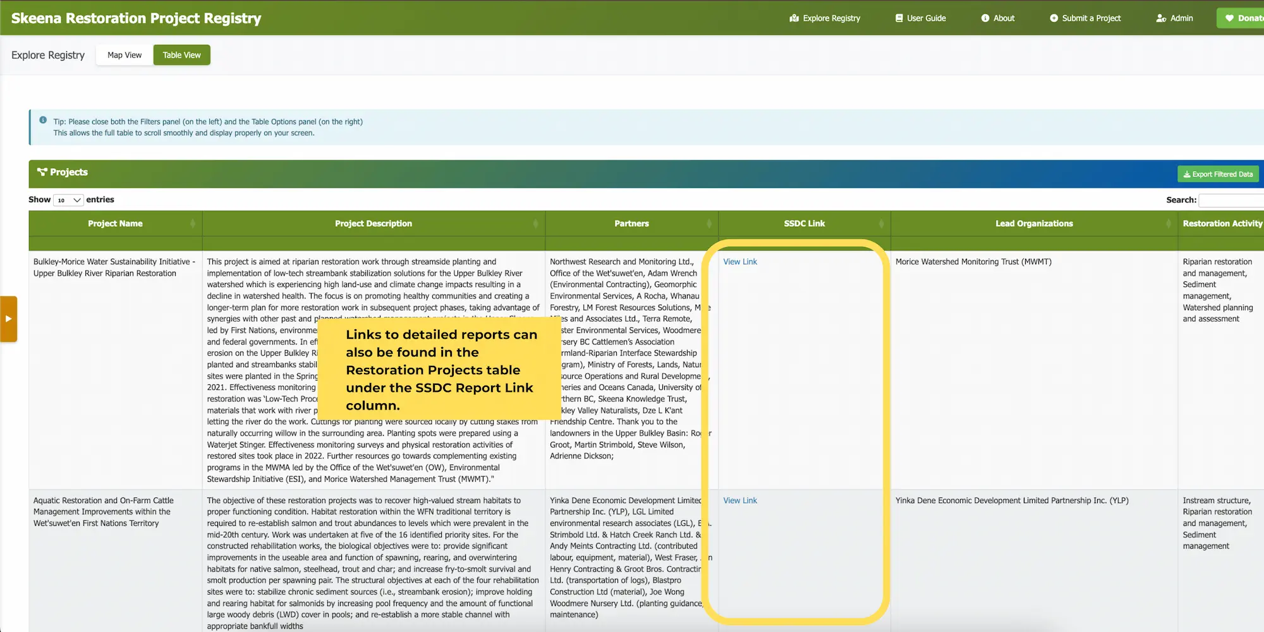
Task: Toggle sort on the Partners column
Action: pyautogui.click(x=708, y=223)
